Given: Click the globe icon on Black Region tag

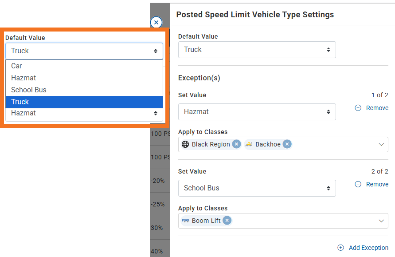Looking at the screenshot, I should click(185, 144).
